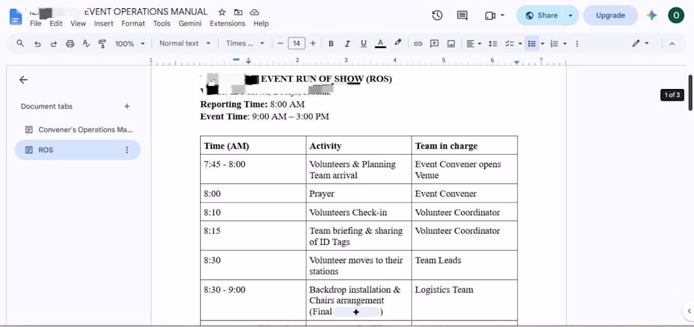This screenshot has height=327, width=694.
Task: Select the ROS document tab
Action: pyautogui.click(x=78, y=150)
